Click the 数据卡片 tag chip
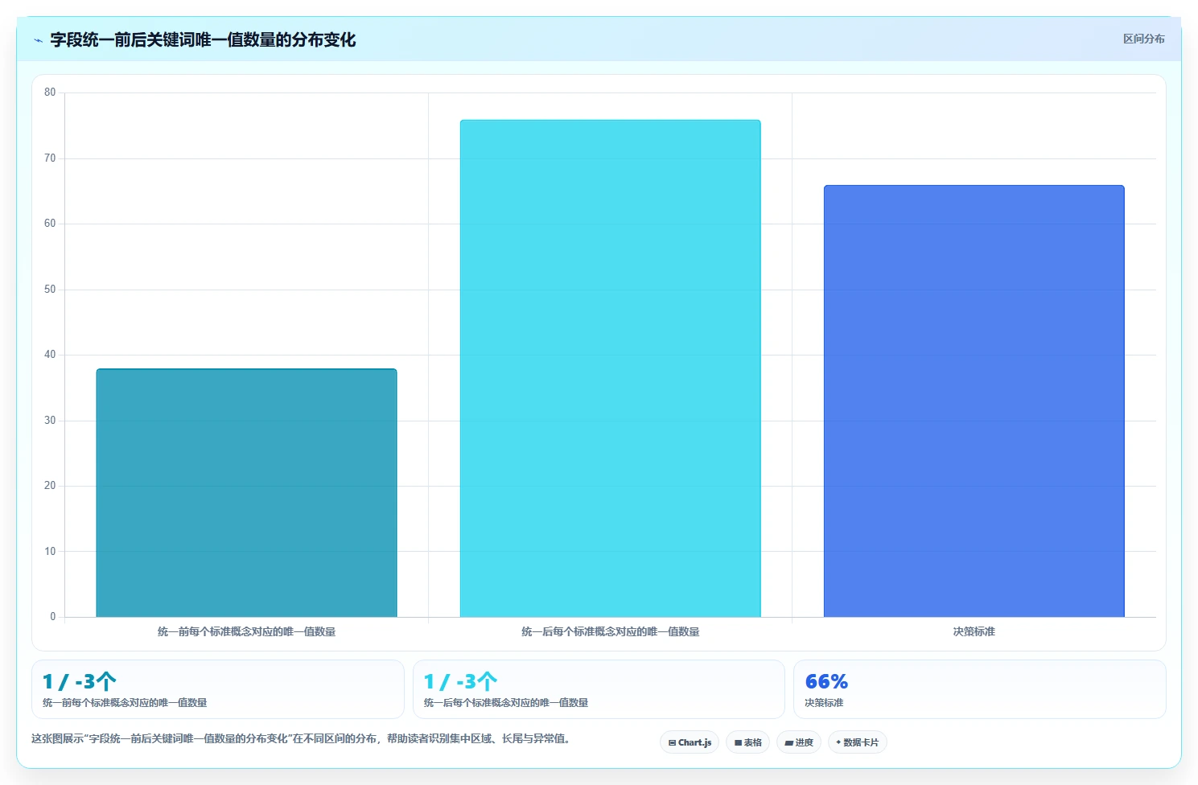Screen dimensions: 1198x785 [x=857, y=742]
